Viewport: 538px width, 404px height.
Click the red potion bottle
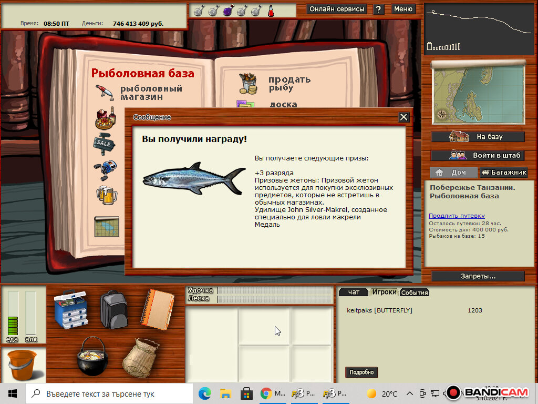271,10
